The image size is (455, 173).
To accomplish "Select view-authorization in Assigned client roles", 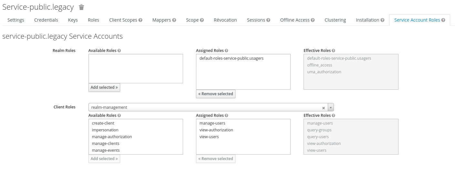I will pos(216,130).
